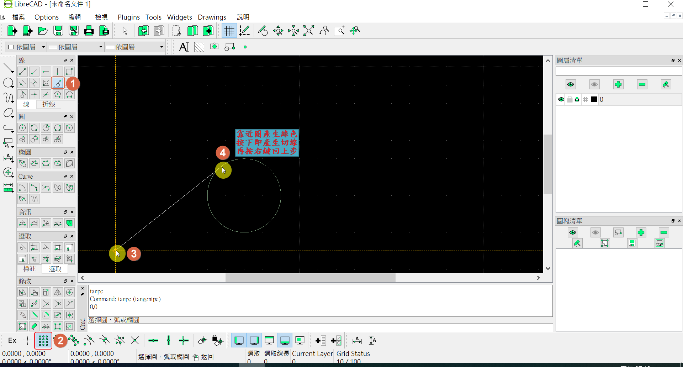683x367 pixels.
Task: Select the two-point line tool
Action: pos(22,72)
